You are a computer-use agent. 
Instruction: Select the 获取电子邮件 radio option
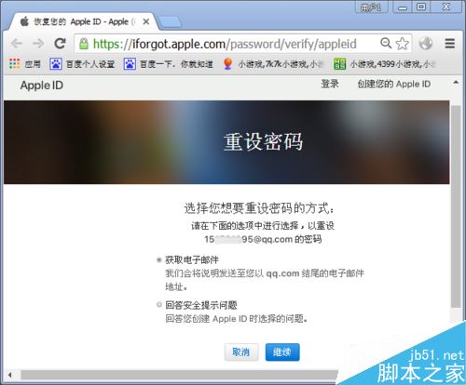[x=159, y=259]
